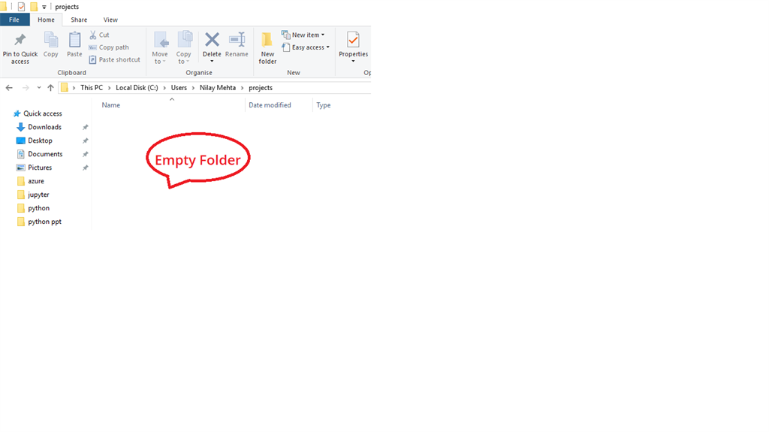Screen dimensions: 769x432
Task: Expand the Delete options arrow
Action: 212,62
